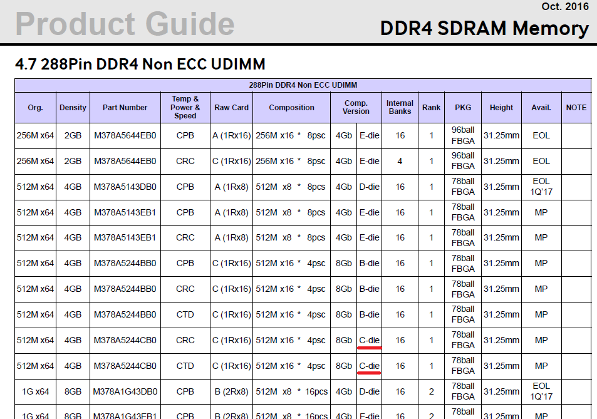Select part number M378A1G43DB0
Viewport: 597px width, 419px height.
(125, 391)
